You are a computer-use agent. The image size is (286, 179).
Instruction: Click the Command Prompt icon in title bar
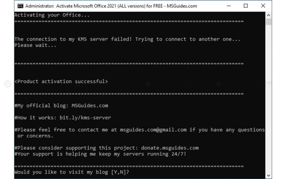20,6
